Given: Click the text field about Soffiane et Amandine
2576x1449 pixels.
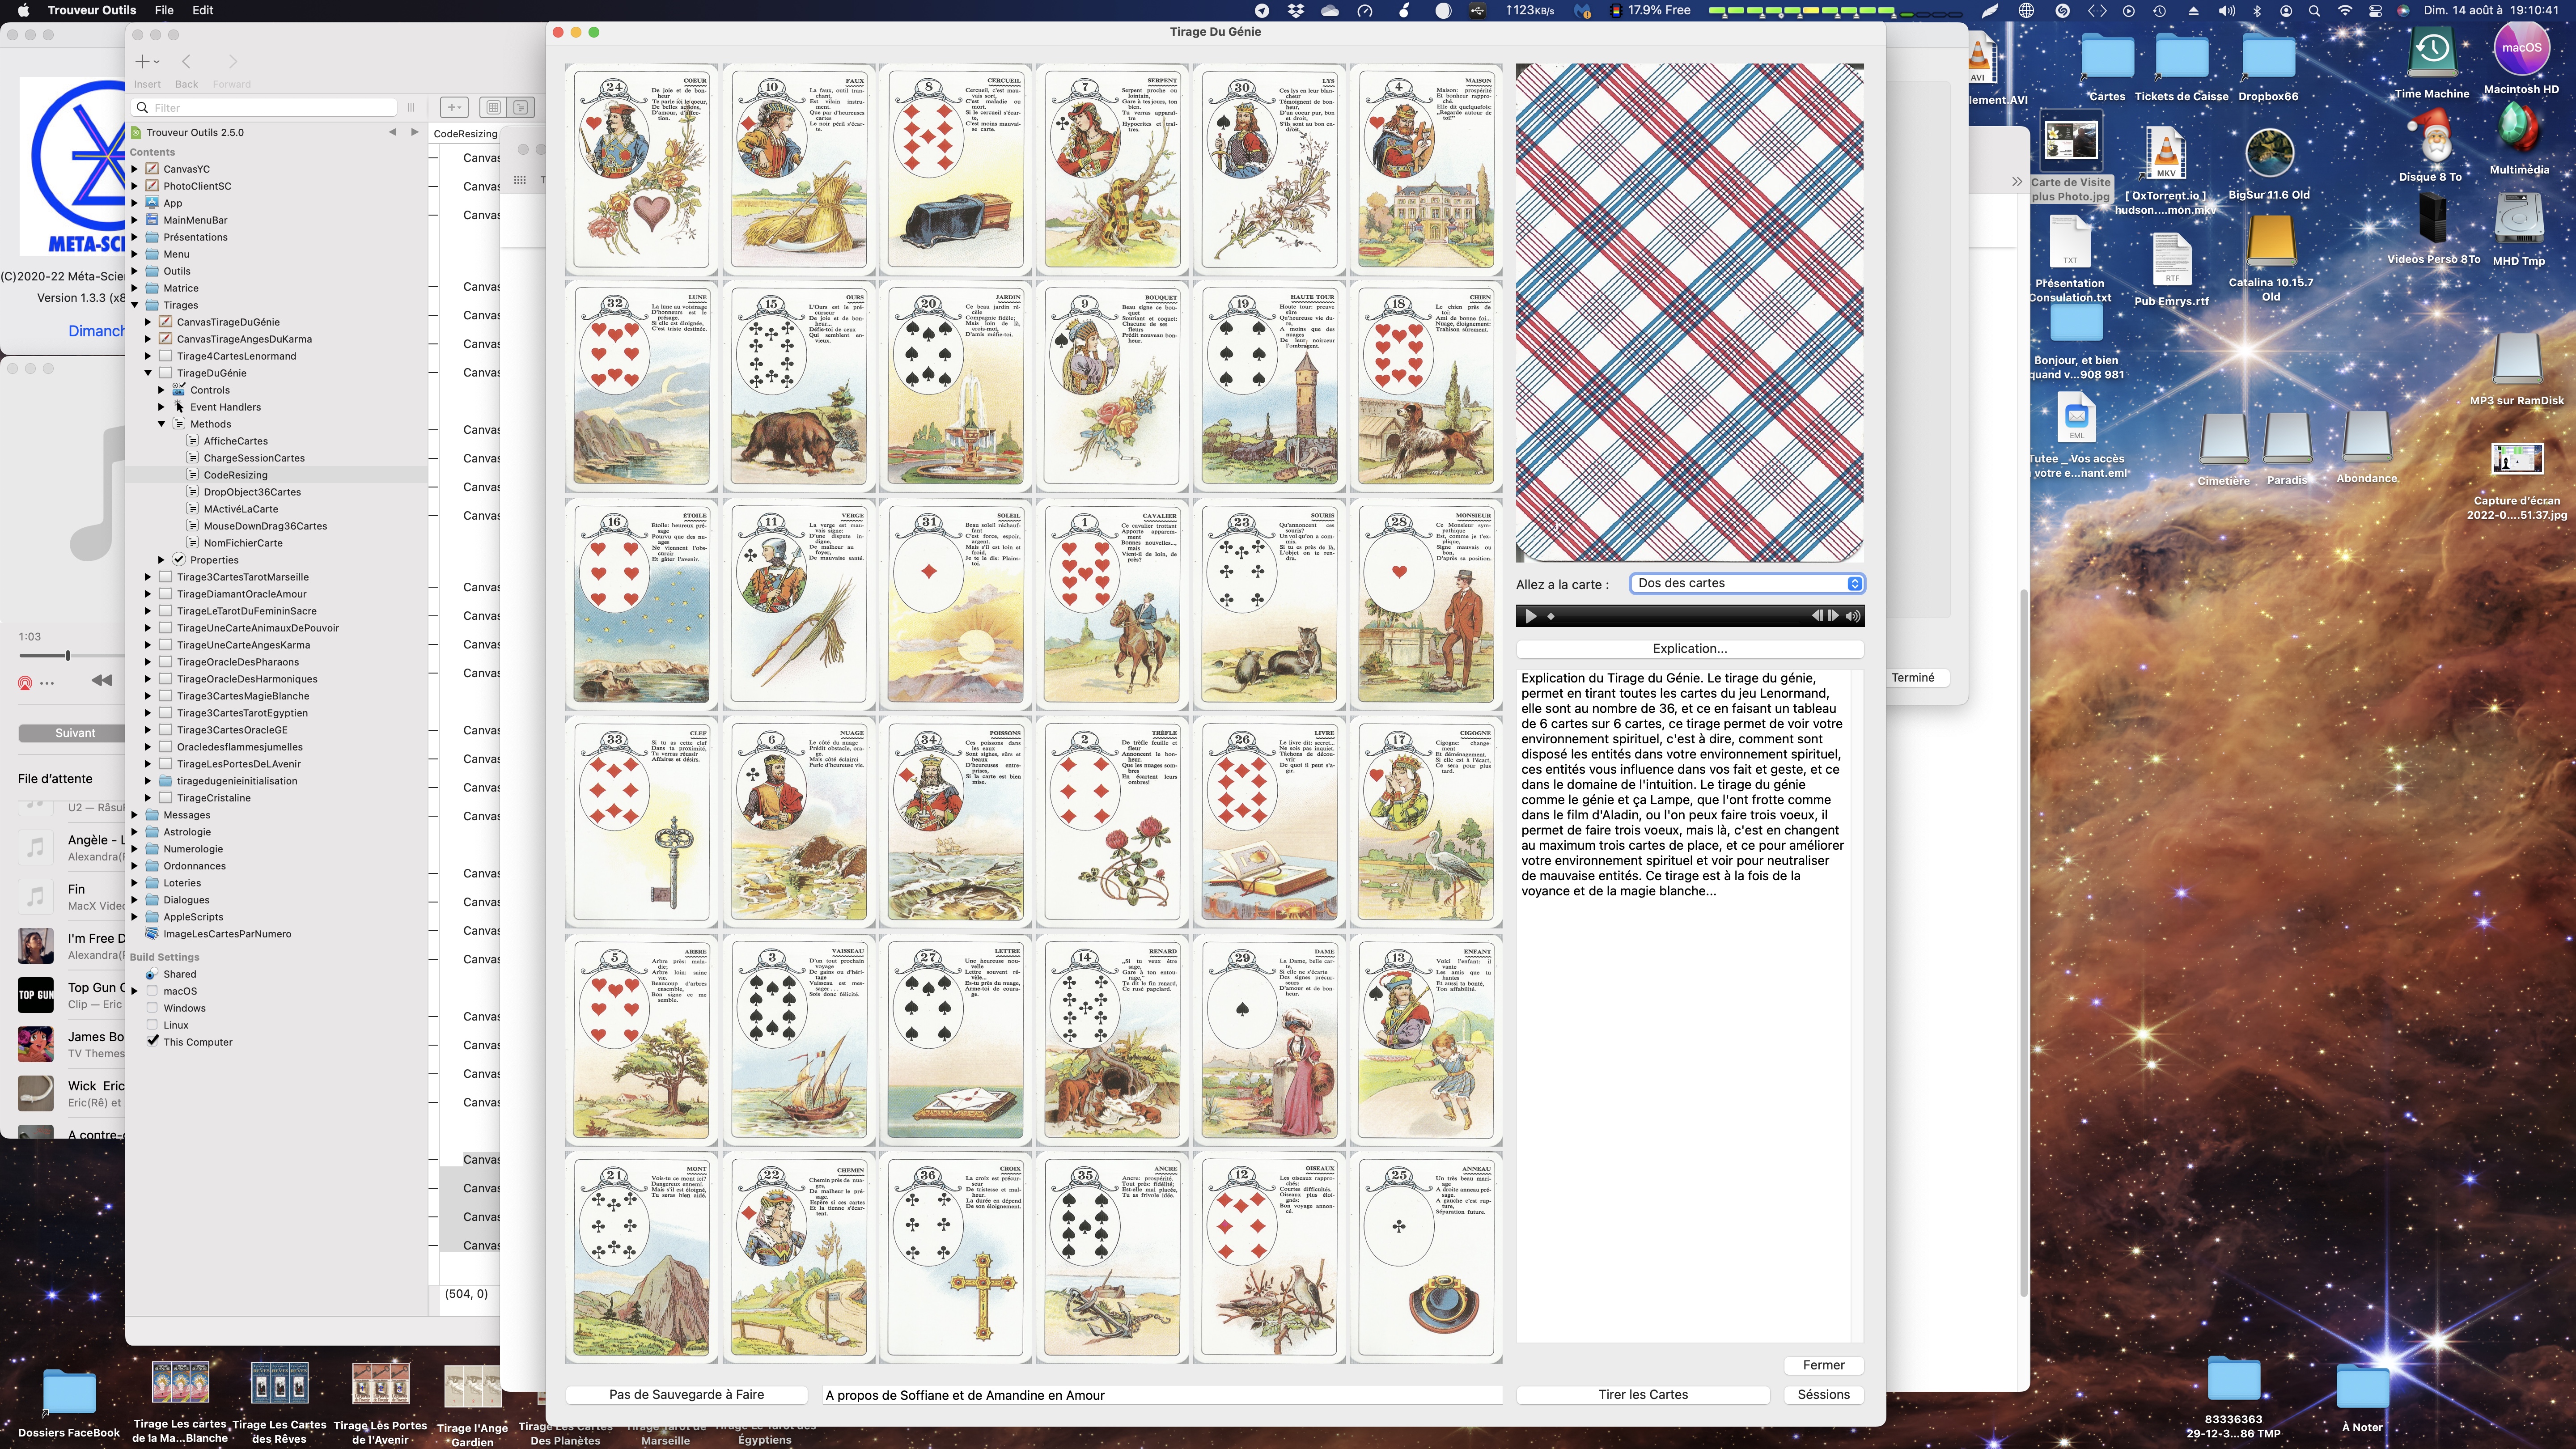Looking at the screenshot, I should [x=1161, y=1394].
